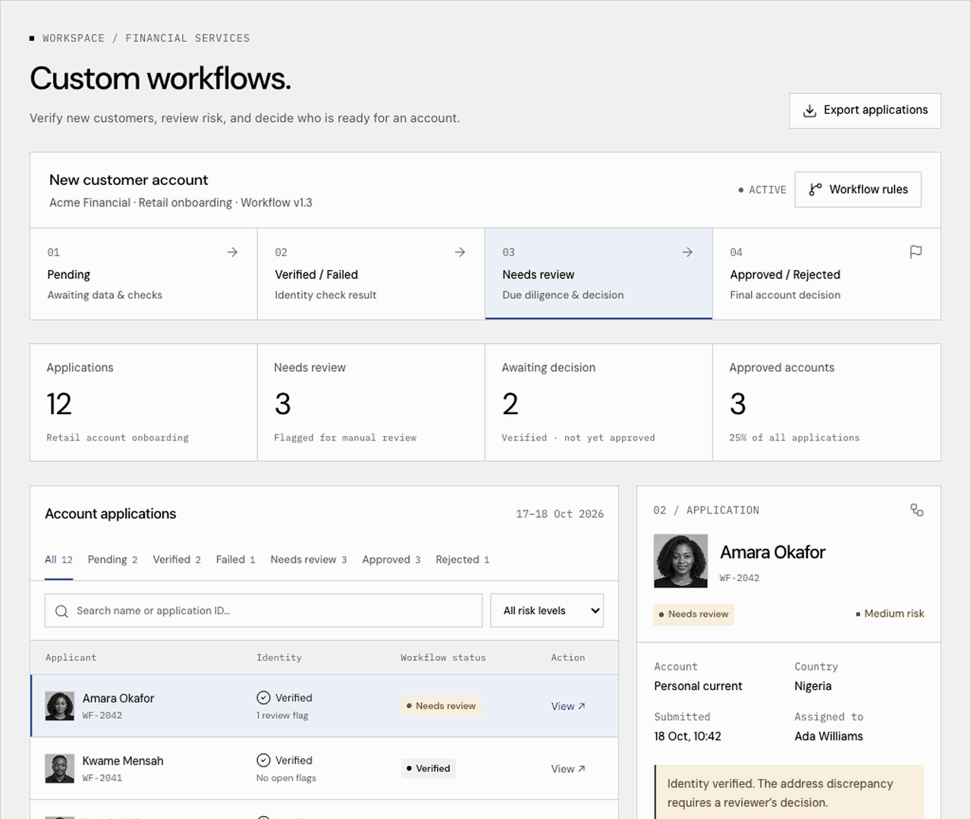
Task: Click the download icon in Export applications
Action: (x=809, y=111)
